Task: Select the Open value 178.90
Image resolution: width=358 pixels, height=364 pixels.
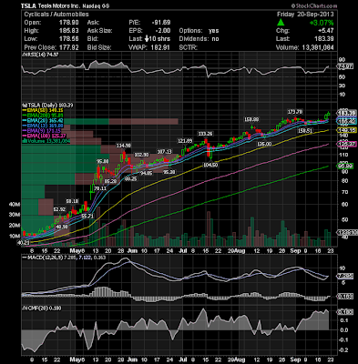Action: click(68, 23)
